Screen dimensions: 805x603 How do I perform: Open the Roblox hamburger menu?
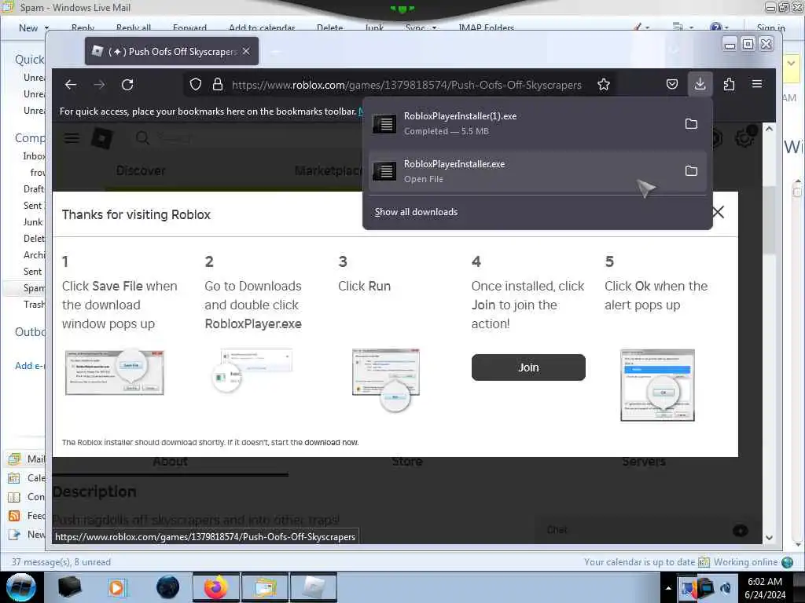pyautogui.click(x=72, y=138)
